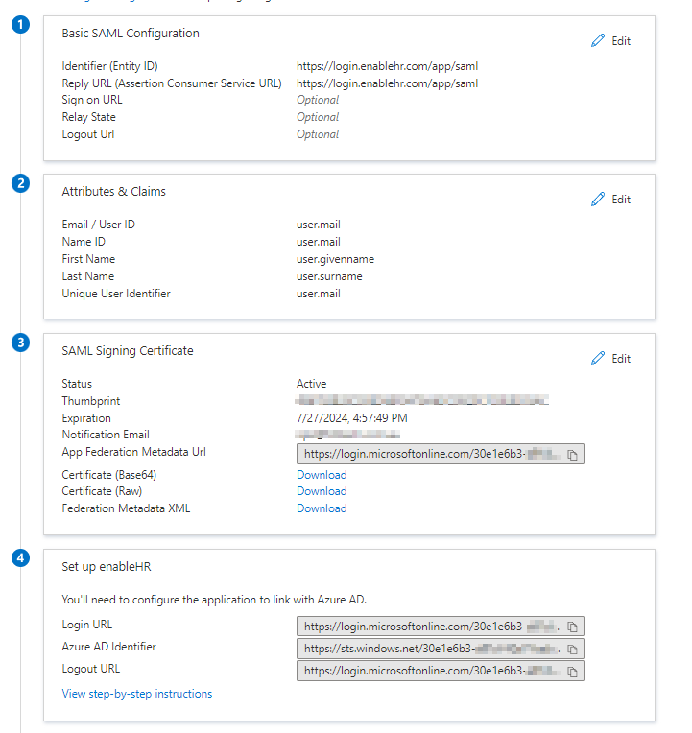Edit the Basic SAML Configuration section

tap(610, 41)
